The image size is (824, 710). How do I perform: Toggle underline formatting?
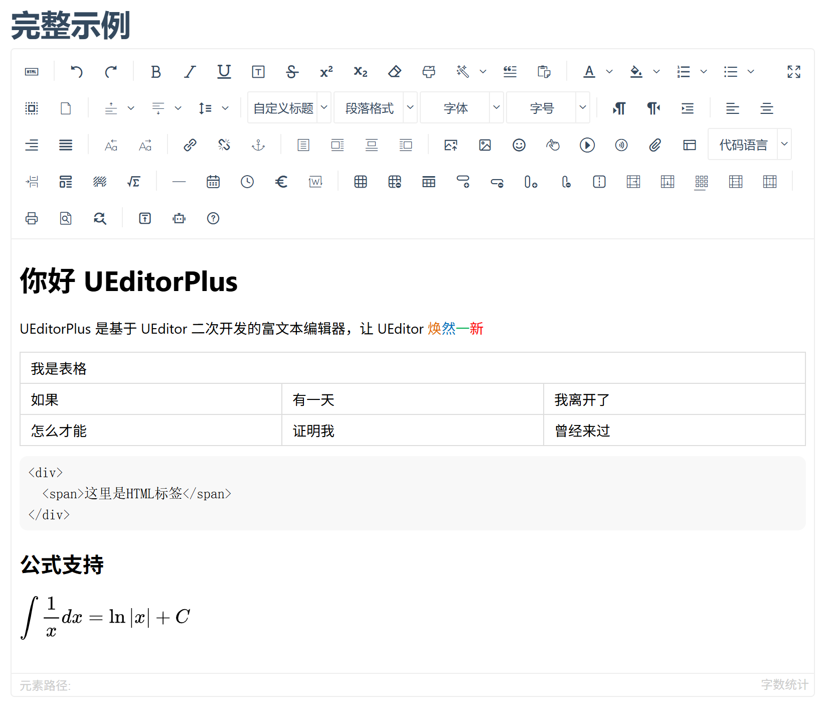pos(224,72)
